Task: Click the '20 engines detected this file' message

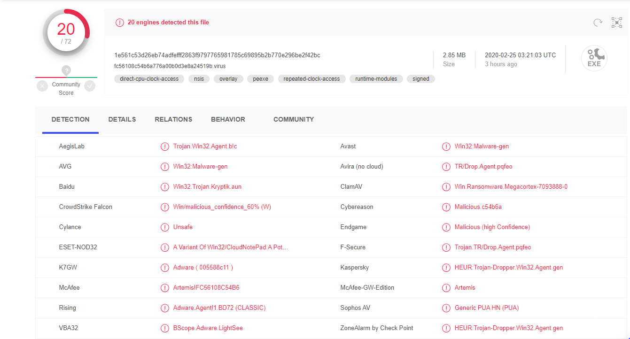Action: pyautogui.click(x=168, y=23)
